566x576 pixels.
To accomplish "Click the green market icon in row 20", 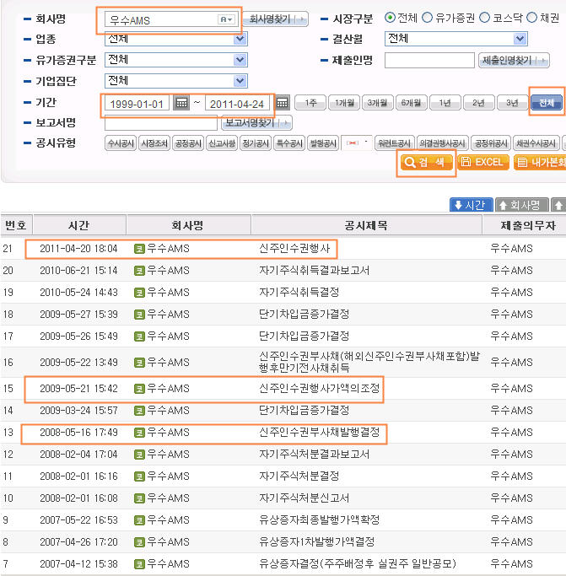I will (x=139, y=271).
